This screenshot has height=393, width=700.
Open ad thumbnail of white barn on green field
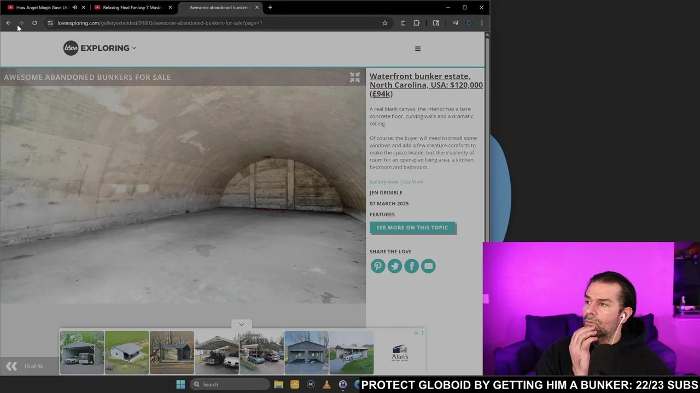point(127,353)
